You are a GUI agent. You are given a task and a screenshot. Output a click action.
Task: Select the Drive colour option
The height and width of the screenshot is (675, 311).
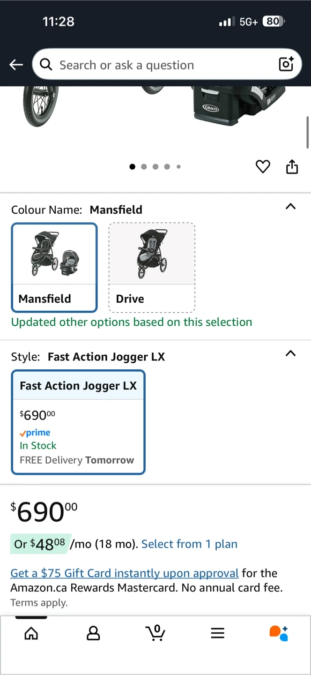pos(152,267)
